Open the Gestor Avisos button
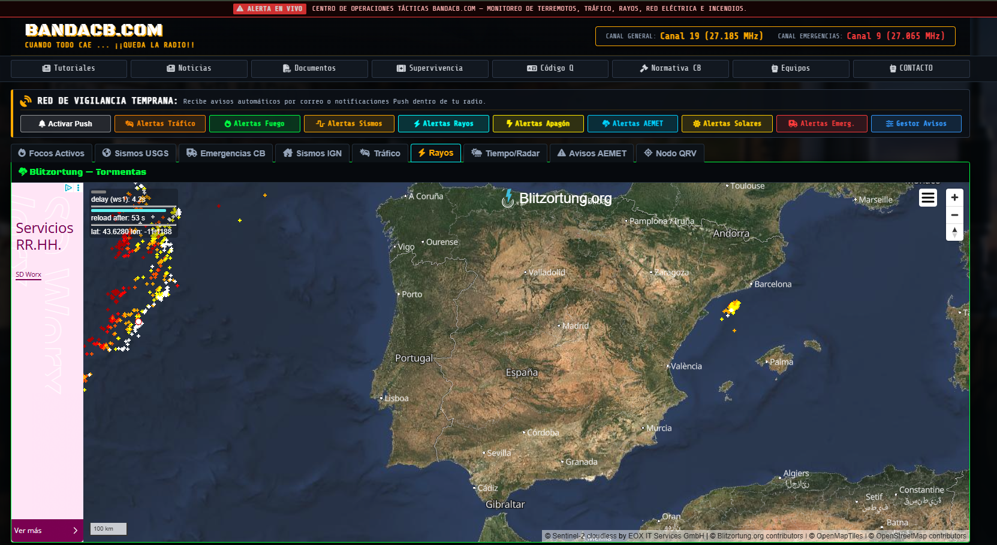This screenshot has height=545, width=997. pyautogui.click(x=916, y=123)
